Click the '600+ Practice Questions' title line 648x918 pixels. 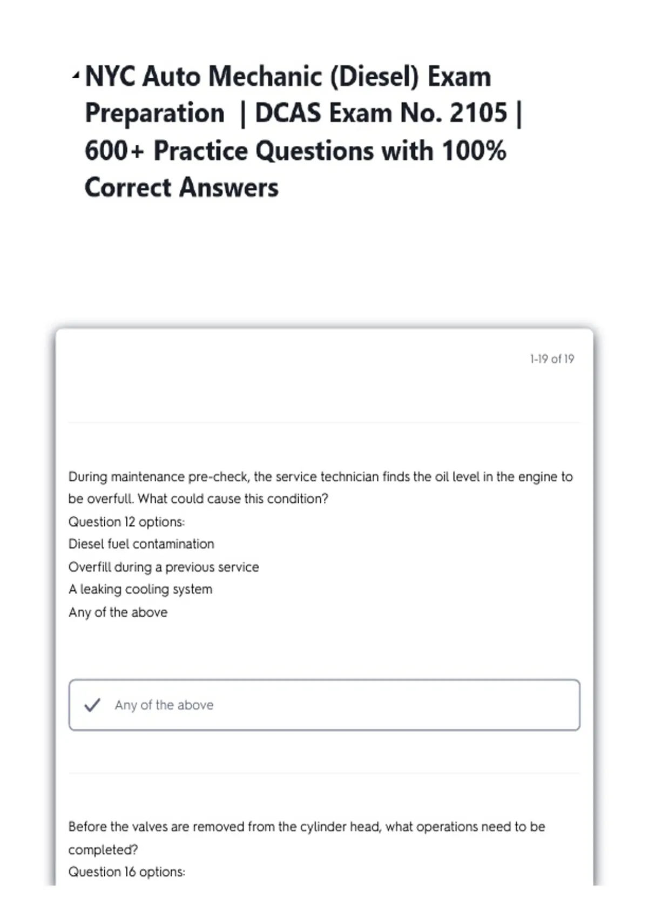295,150
